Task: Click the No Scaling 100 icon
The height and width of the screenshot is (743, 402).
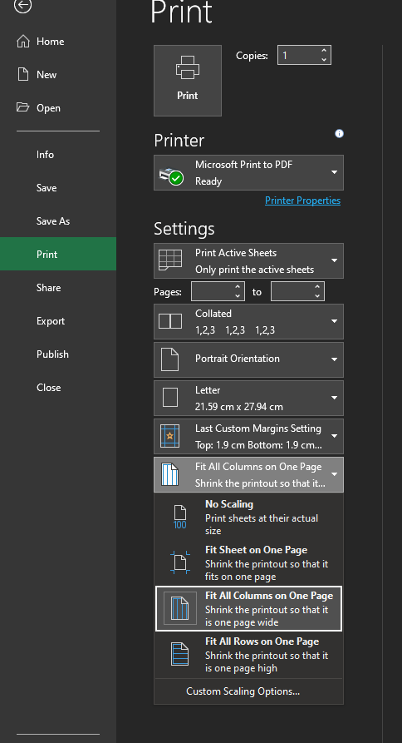Action: pyautogui.click(x=179, y=517)
